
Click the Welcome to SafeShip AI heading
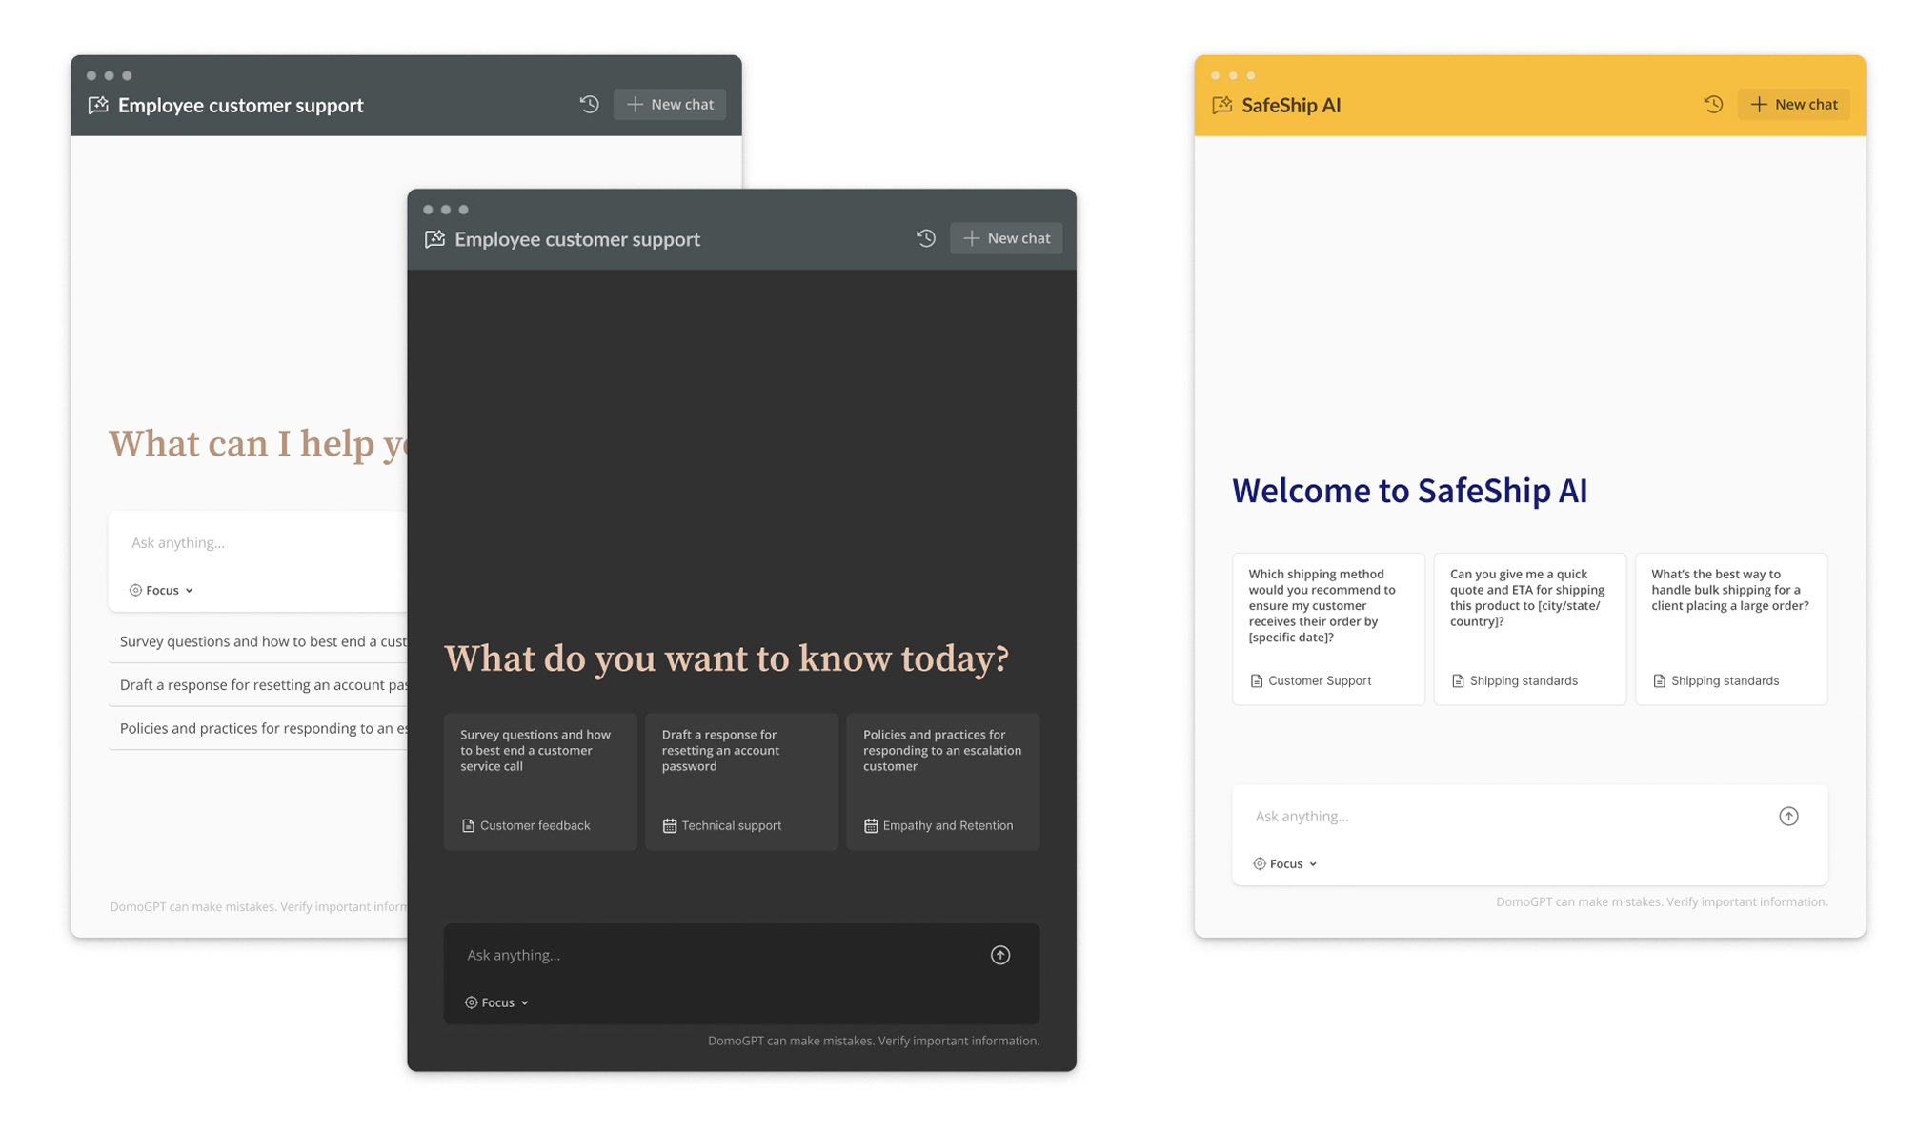1409,491
